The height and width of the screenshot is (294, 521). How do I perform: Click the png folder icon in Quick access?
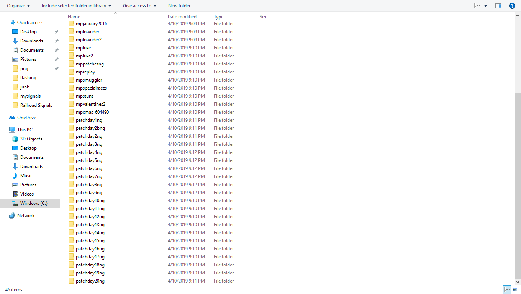[x=15, y=69]
